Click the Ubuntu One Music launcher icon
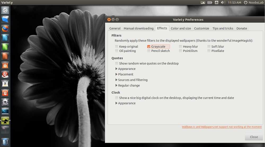Screen dimensions: 265x147 [5, 93]
